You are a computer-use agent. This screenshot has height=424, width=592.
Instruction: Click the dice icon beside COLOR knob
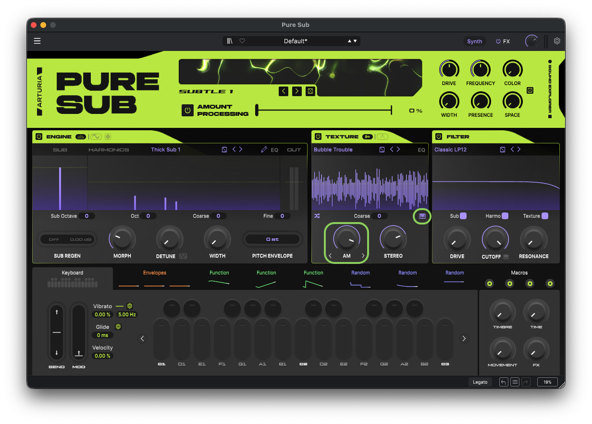pyautogui.click(x=530, y=90)
